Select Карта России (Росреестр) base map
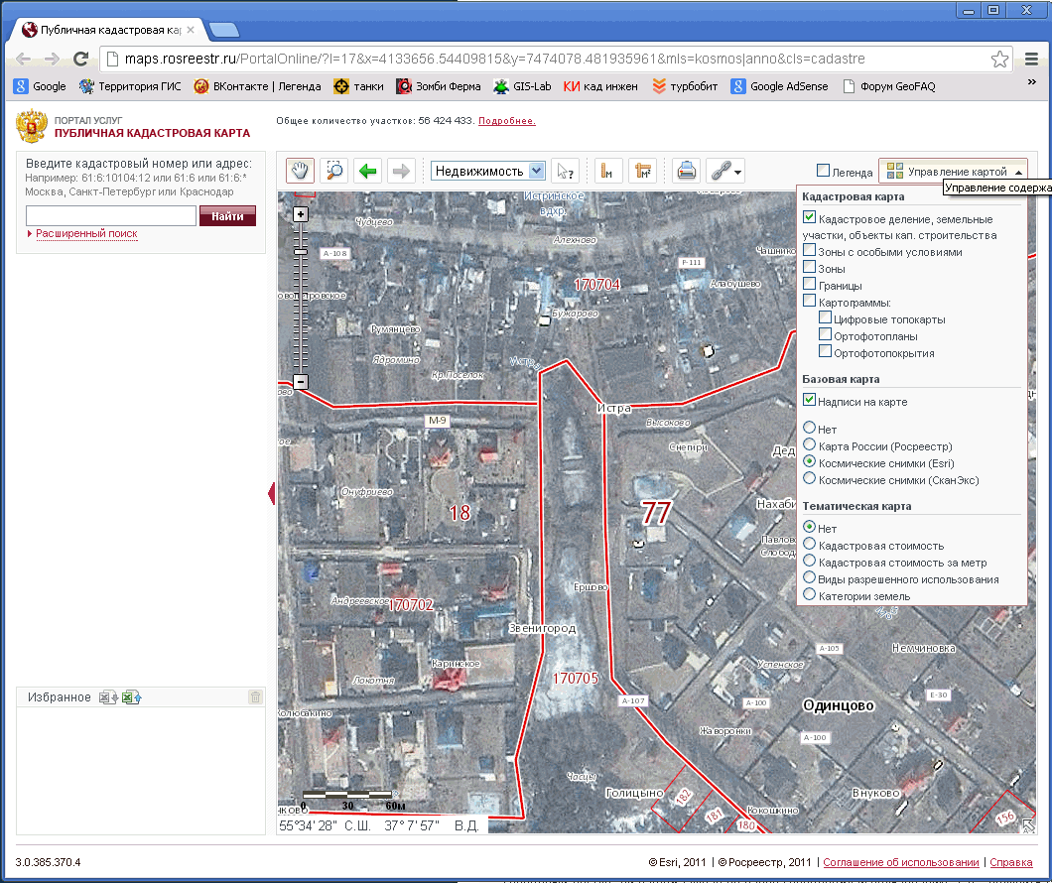Image resolution: width=1052 pixels, height=883 pixels. pos(810,445)
